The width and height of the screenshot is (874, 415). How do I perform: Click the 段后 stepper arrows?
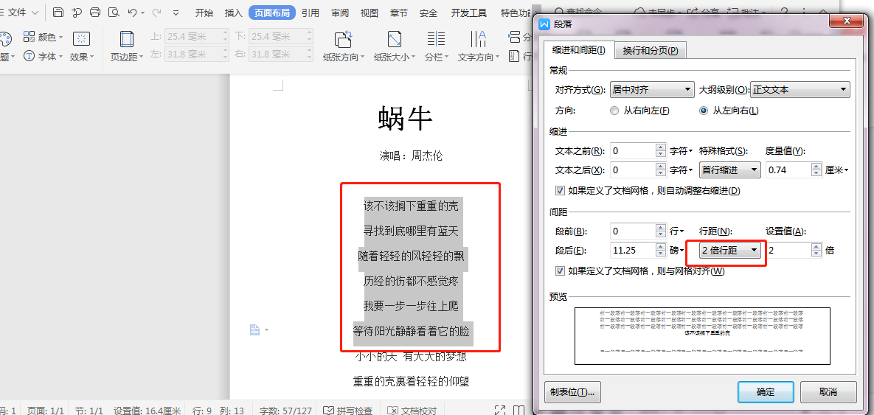(661, 250)
